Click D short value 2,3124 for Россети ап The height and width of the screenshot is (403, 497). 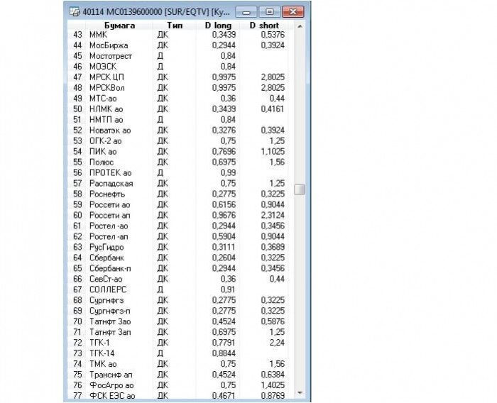(273, 215)
